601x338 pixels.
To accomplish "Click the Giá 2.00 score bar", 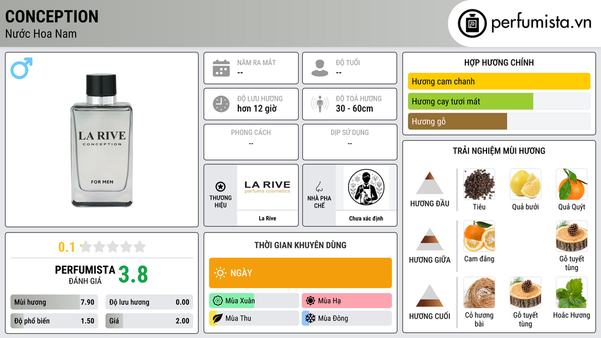I will (149, 321).
